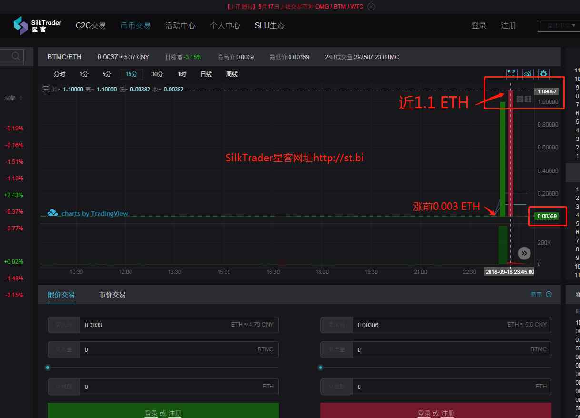Viewport: 580px width, 418px height.
Task: Click the last price 0.0037 ≈ 5.37 CNY
Action: pyautogui.click(x=123, y=57)
